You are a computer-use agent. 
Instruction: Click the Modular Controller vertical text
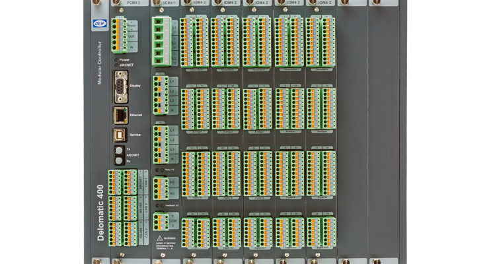tap(100, 63)
